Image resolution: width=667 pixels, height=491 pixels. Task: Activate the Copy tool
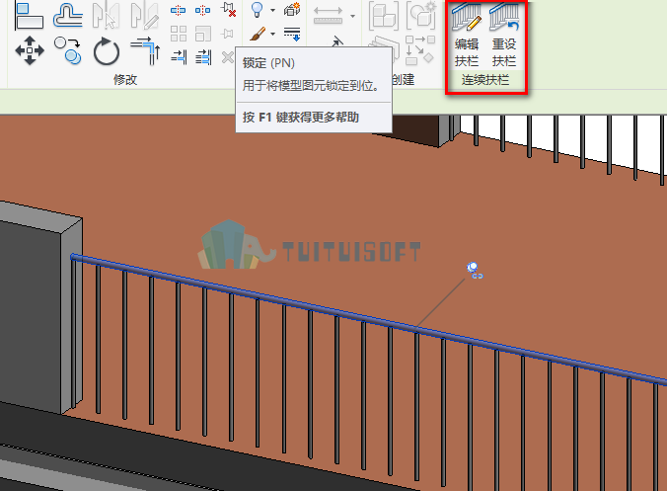(x=68, y=50)
